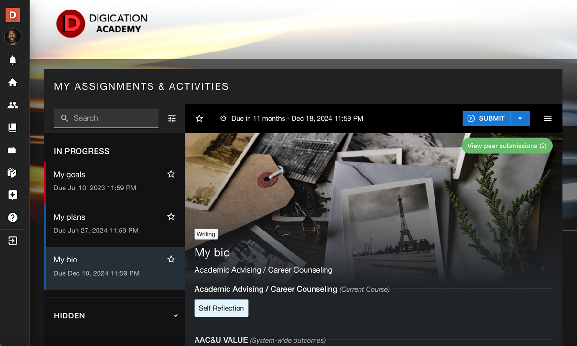Click the help question mark icon
Screen dimensions: 577x346
coord(12,218)
